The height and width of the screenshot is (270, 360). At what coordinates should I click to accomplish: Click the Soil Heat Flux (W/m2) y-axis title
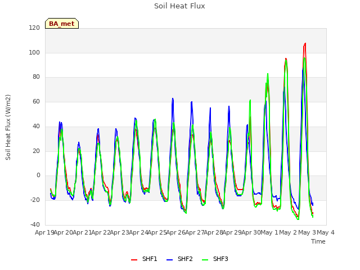[x=8, y=127]
